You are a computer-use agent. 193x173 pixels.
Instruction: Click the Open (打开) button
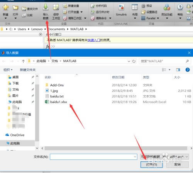(152, 165)
